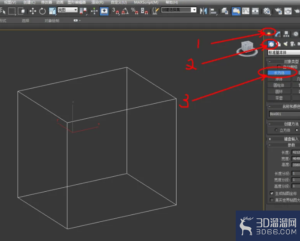Image resolution: width=300 pixels, height=241 pixels.
Task: Toggle the Angle Snap icon
Action: [x=125, y=11]
